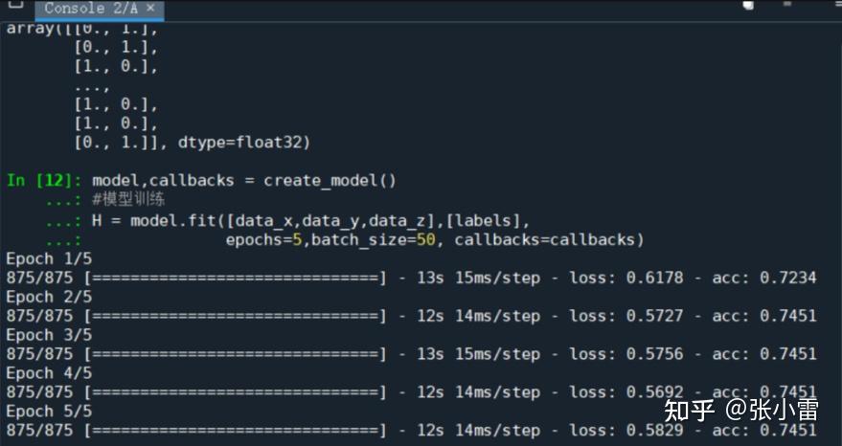Click the acc value 0.7234
Image resolution: width=842 pixels, height=446 pixels.
788,278
